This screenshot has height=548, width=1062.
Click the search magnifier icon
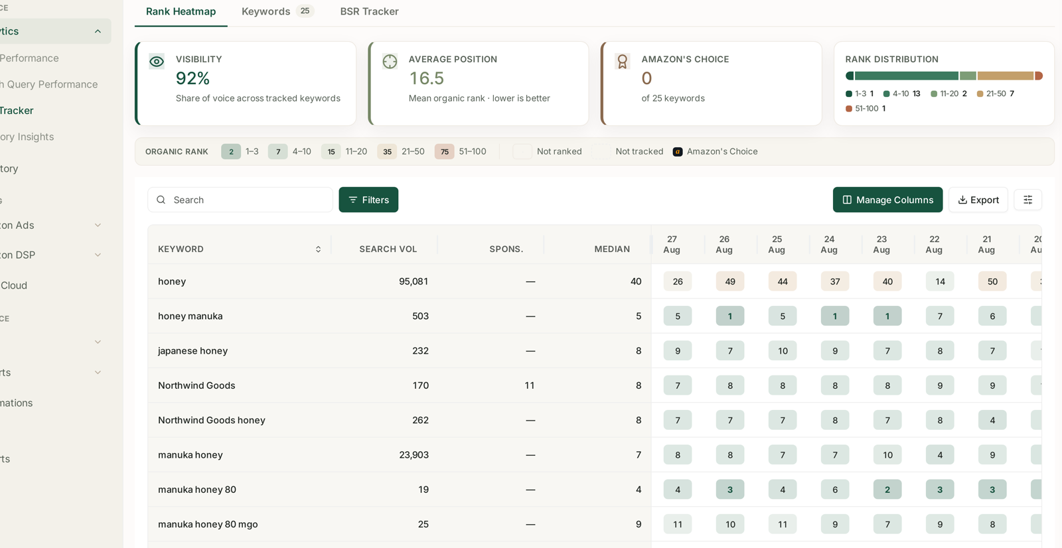pos(161,200)
